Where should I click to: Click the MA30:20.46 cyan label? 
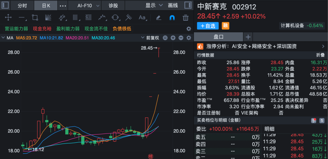tap(104, 38)
